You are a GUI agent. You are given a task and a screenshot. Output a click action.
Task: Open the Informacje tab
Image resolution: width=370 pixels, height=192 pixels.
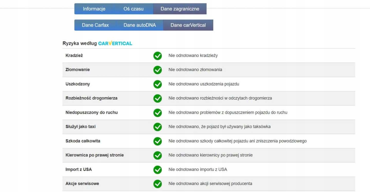tap(94, 9)
